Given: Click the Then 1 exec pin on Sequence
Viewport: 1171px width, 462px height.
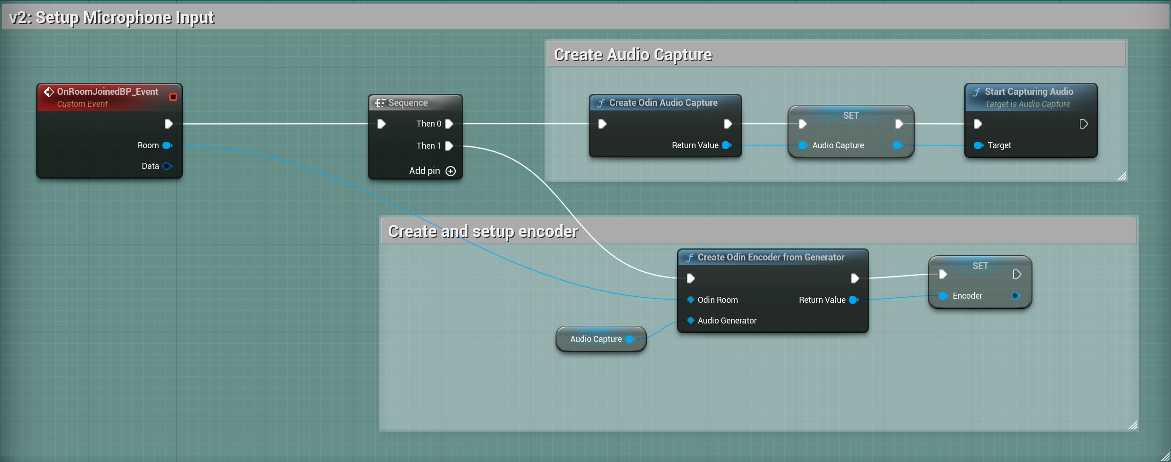Looking at the screenshot, I should pos(450,146).
